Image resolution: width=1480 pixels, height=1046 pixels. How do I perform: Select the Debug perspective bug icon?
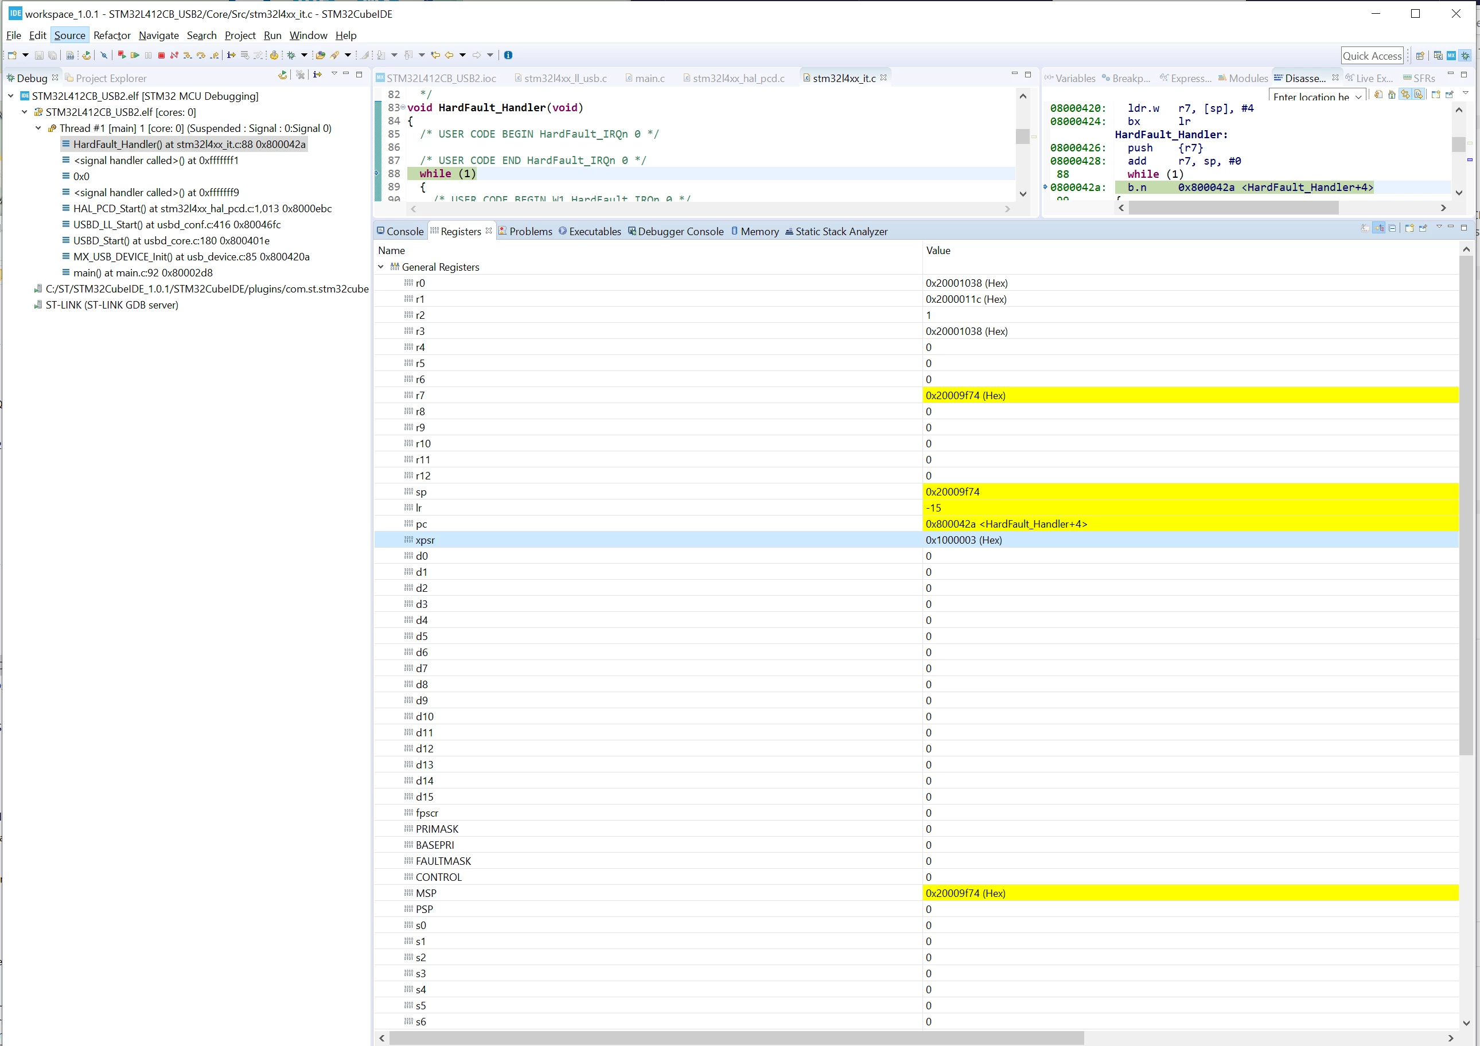point(1465,56)
